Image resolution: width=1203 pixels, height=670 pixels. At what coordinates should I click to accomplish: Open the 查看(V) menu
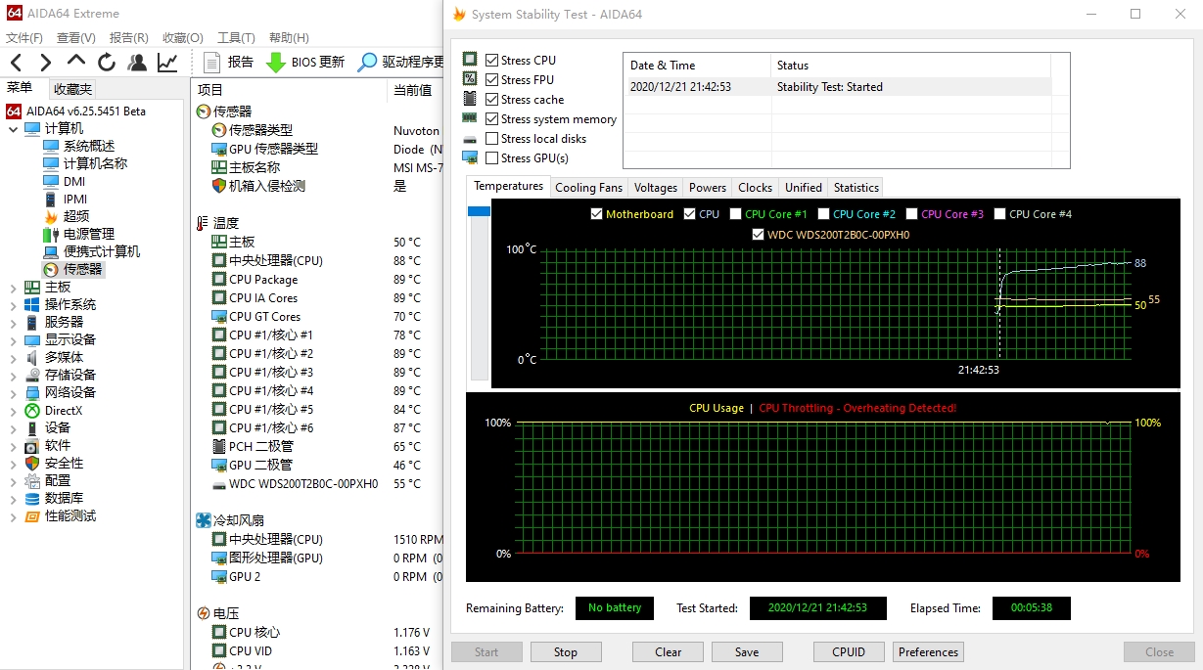76,37
